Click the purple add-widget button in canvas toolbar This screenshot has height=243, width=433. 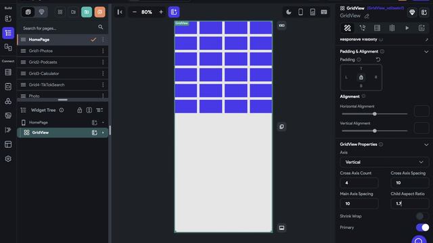click(174, 12)
